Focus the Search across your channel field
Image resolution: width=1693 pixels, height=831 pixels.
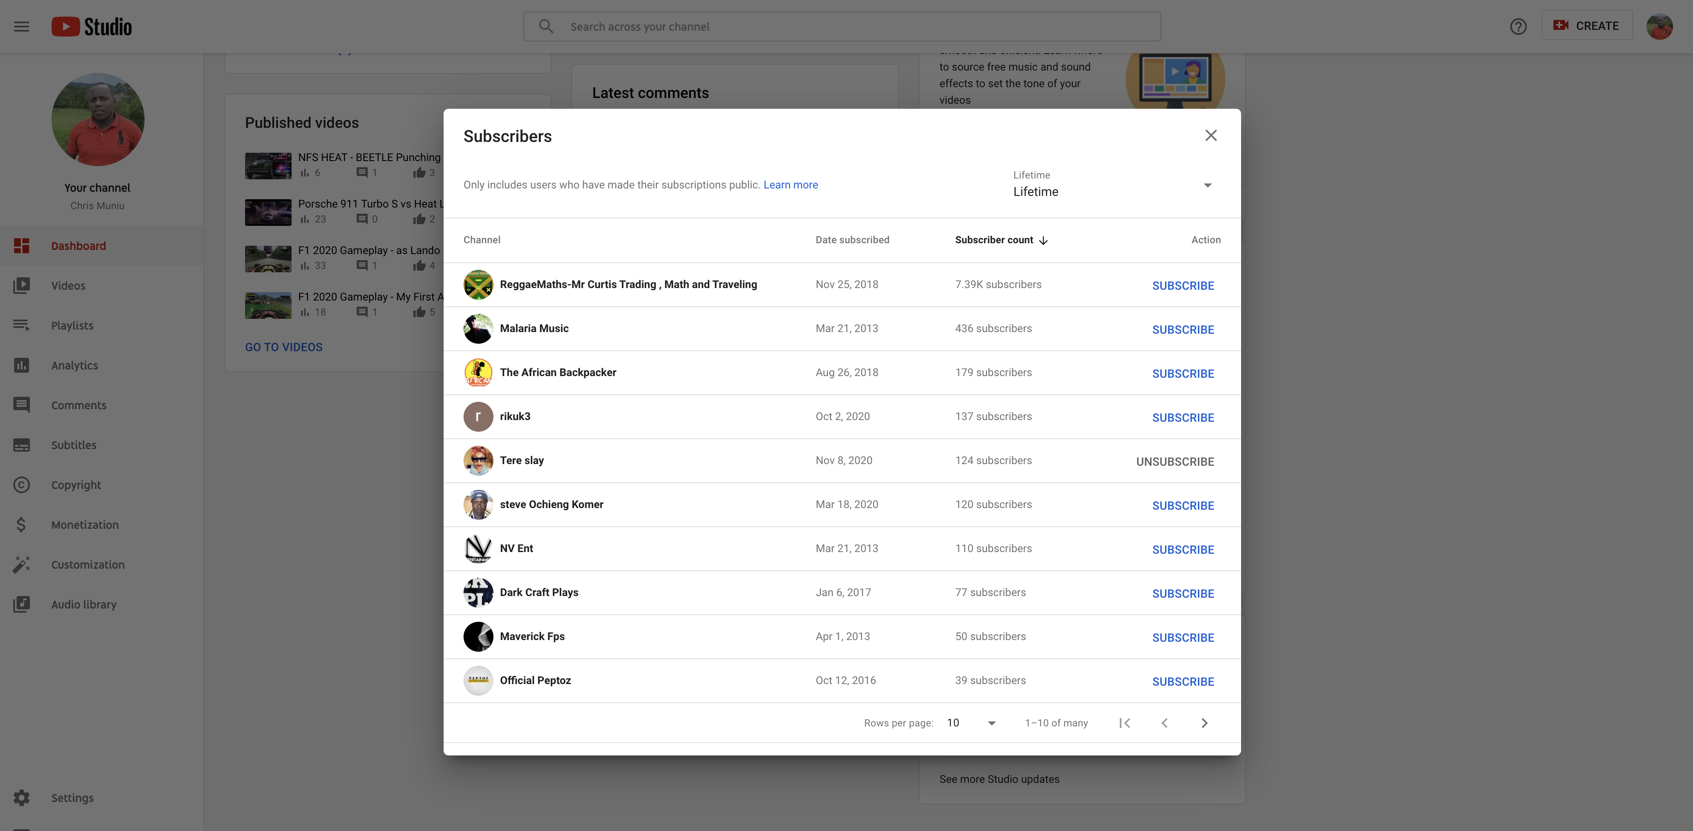coord(842,26)
